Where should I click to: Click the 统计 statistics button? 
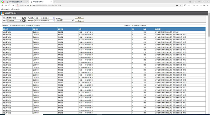coord(79,18)
